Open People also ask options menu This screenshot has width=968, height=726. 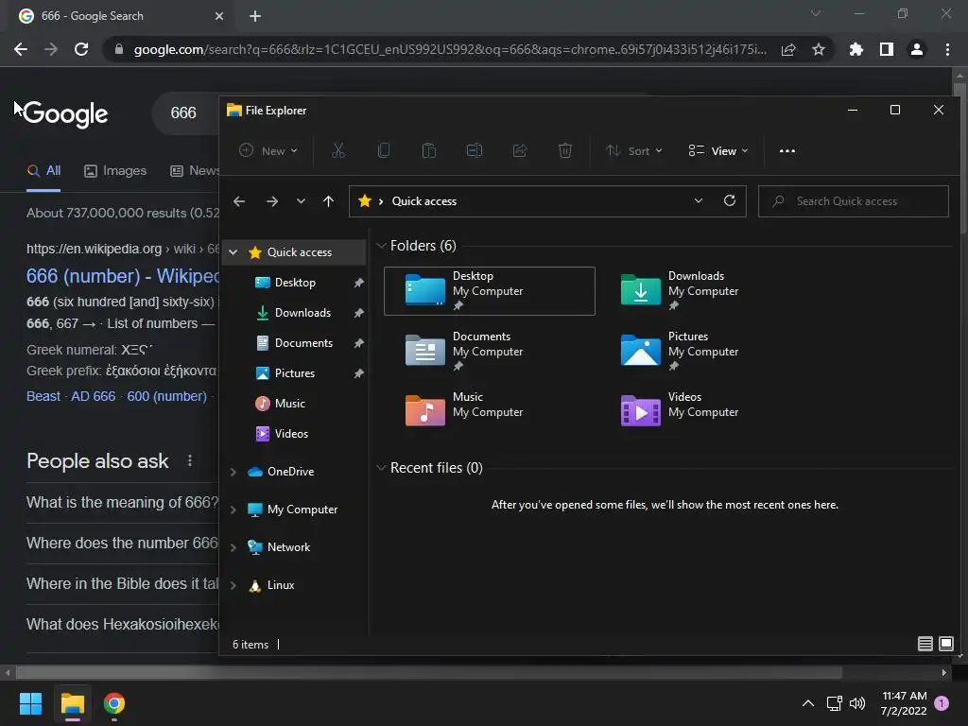pos(189,461)
